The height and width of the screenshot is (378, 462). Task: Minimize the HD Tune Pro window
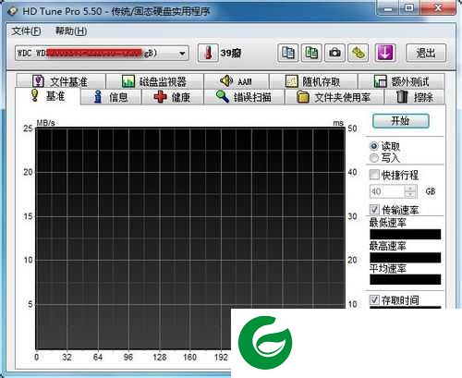point(388,8)
